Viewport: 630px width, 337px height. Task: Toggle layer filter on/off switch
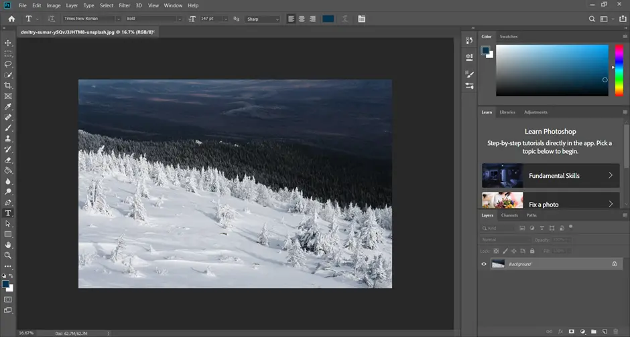pos(570,227)
